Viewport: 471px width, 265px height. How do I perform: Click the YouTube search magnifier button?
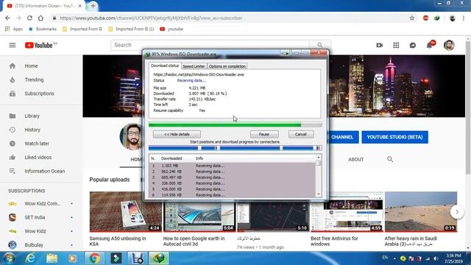(x=320, y=45)
